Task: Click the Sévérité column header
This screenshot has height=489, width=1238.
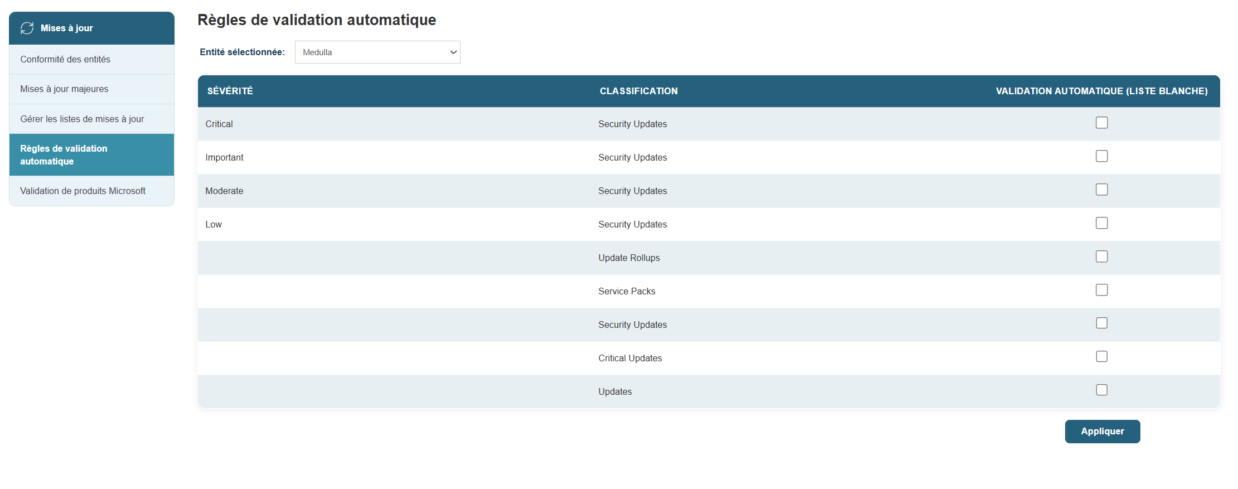Action: [230, 91]
